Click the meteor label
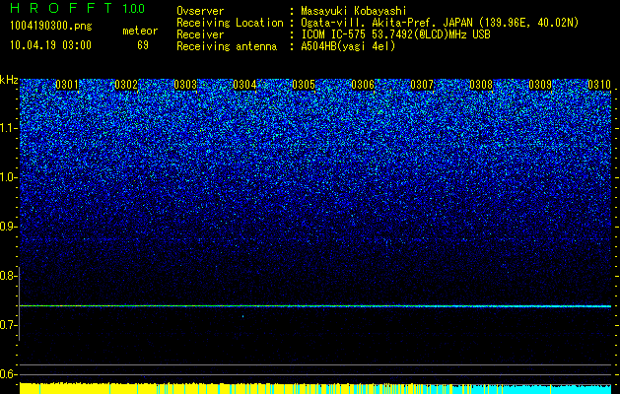This screenshot has width=620, height=394. coord(140,31)
